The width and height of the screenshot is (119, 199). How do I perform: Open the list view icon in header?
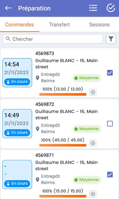[x=93, y=8]
